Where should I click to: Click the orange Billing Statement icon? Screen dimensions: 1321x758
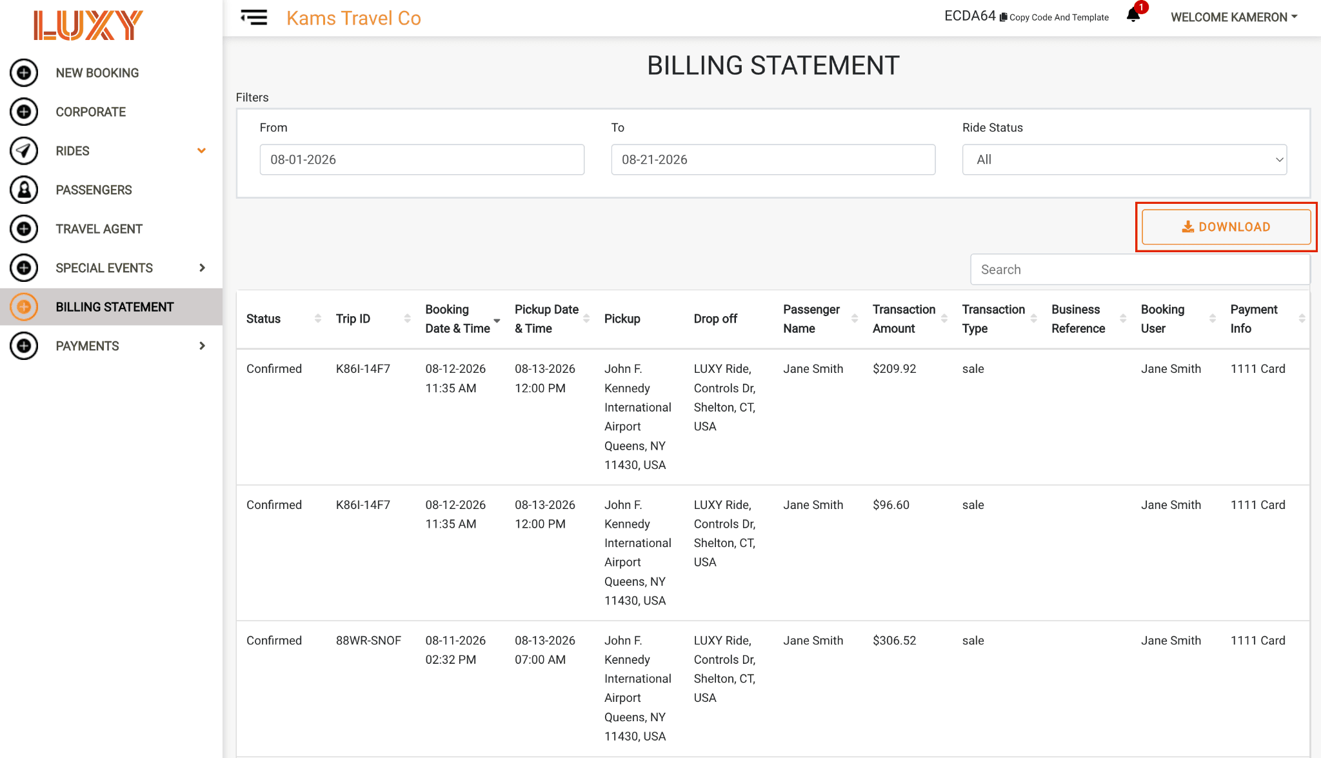click(x=24, y=307)
